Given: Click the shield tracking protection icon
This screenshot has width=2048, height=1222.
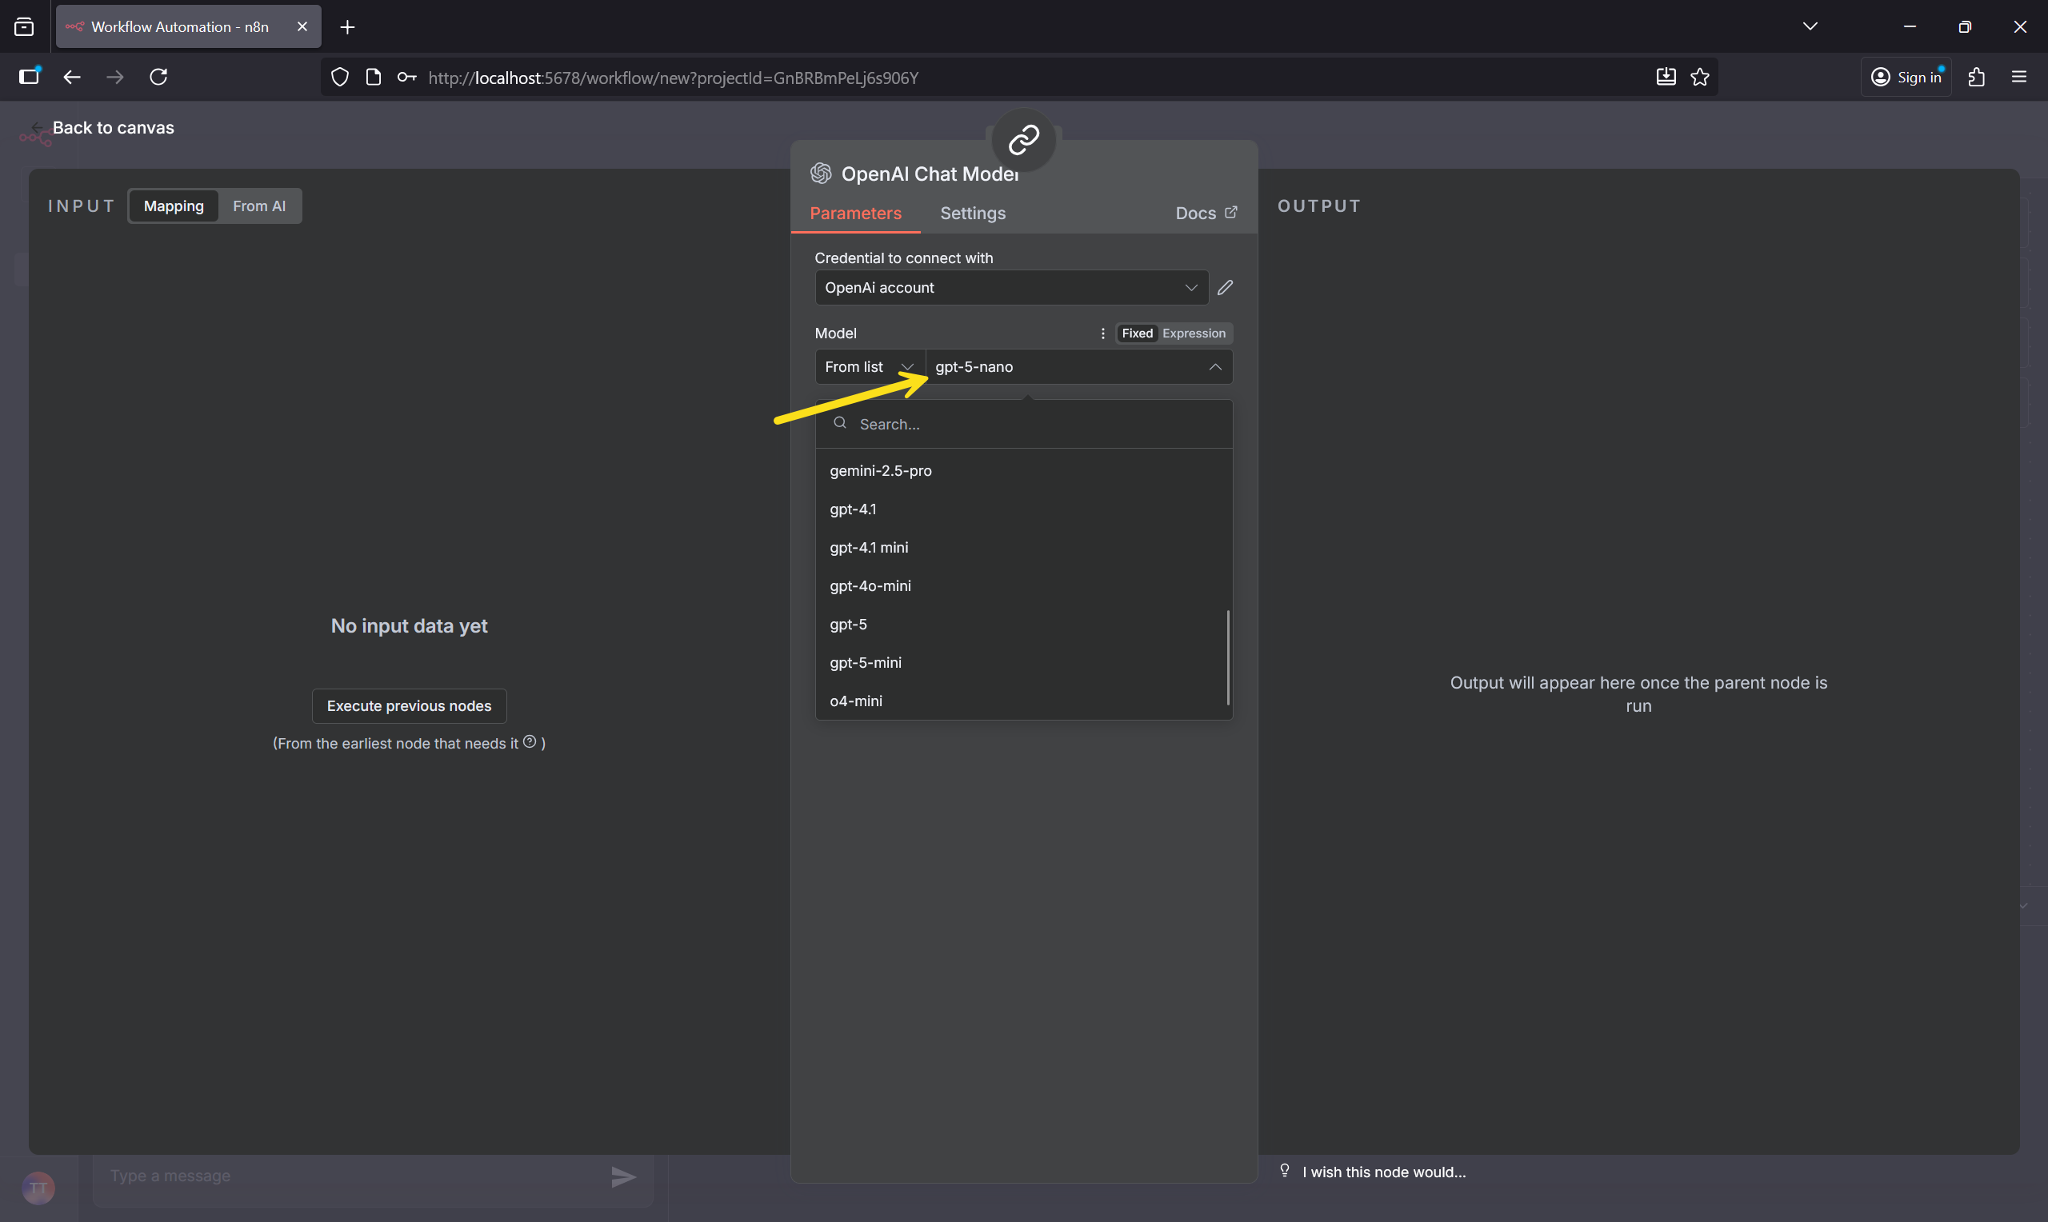Looking at the screenshot, I should click(339, 77).
